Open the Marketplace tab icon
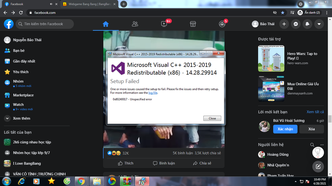The image size is (332, 186). [x=193, y=24]
